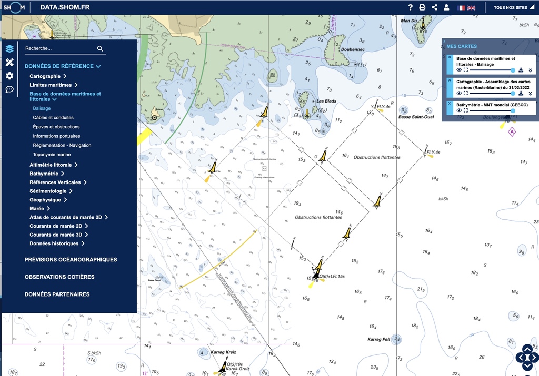The image size is (539, 376).
Task: Expand the Sédimentologie category
Action: pyautogui.click(x=51, y=191)
